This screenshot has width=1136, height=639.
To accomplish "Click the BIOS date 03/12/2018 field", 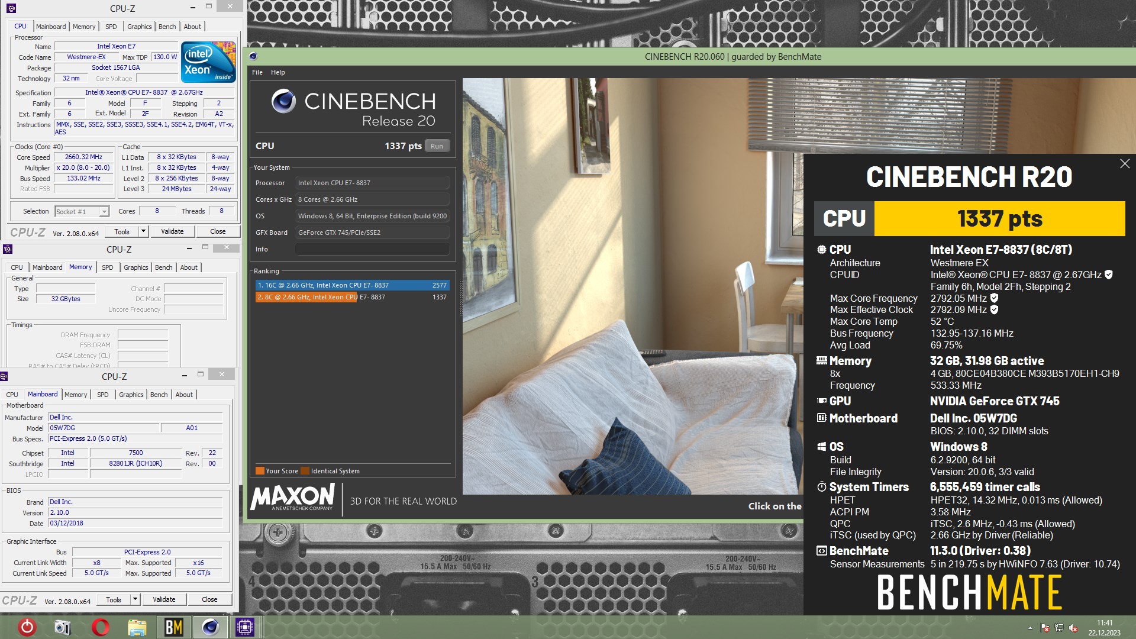I will (135, 524).
